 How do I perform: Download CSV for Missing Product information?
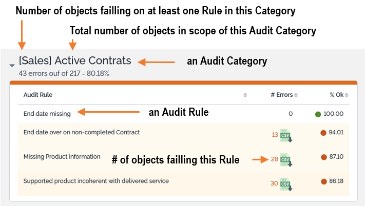[286, 159]
